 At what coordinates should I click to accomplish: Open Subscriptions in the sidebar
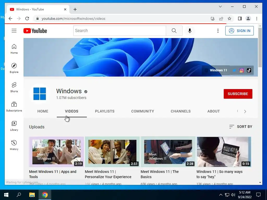(x=14, y=107)
